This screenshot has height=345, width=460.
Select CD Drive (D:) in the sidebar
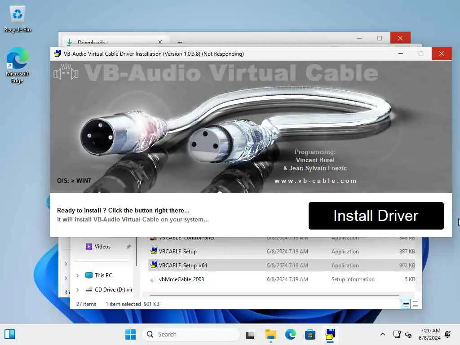[x=113, y=290]
